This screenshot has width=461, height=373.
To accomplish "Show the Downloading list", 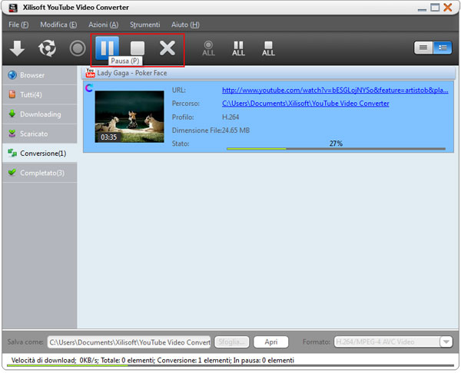I will pos(40,114).
